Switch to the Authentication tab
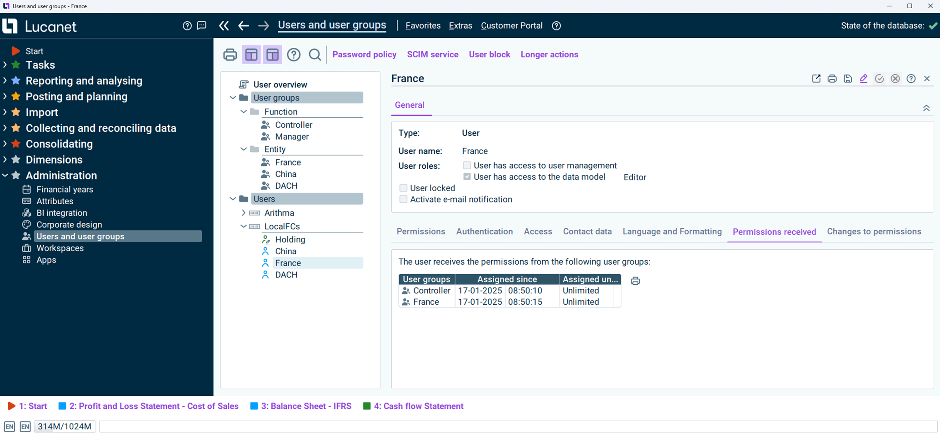Image resolution: width=940 pixels, height=433 pixels. click(485, 232)
